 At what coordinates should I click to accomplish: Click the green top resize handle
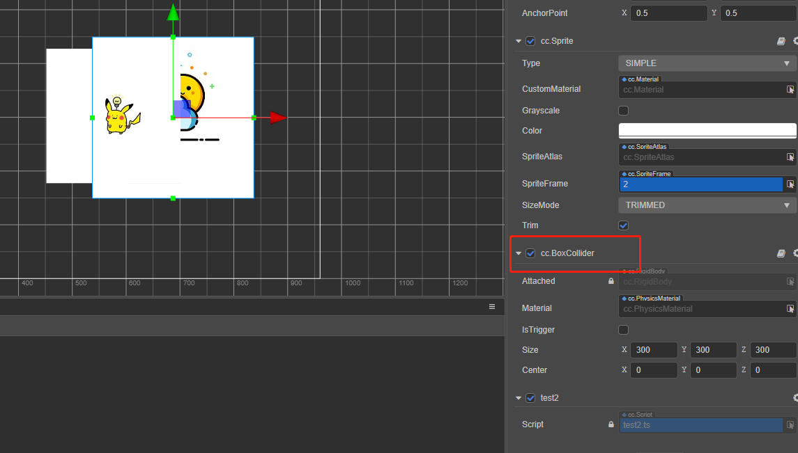pos(173,37)
